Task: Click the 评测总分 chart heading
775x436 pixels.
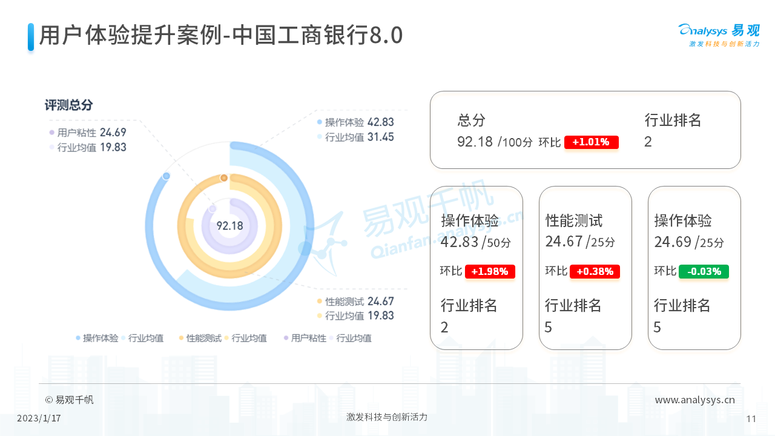Action: (68, 105)
